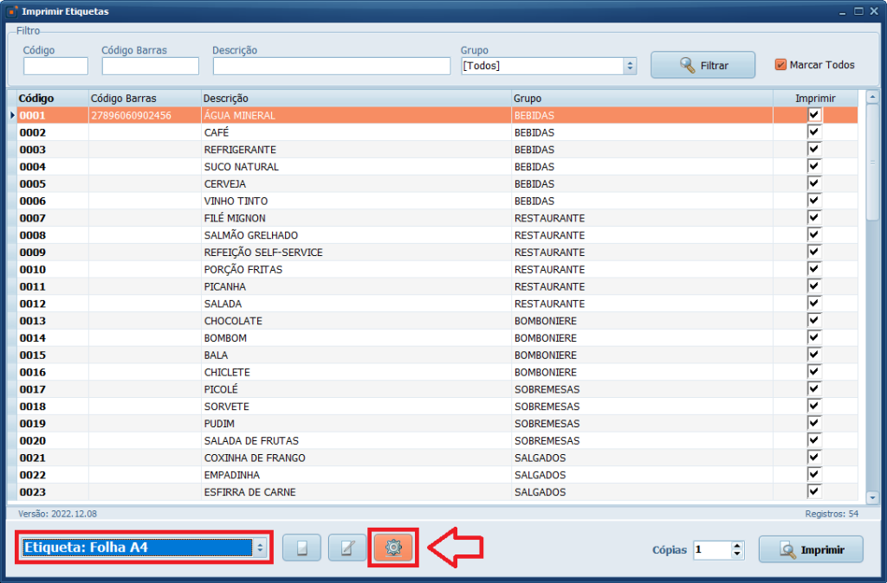887x583 pixels.
Task: Click the Código Barras input field
Action: point(149,65)
